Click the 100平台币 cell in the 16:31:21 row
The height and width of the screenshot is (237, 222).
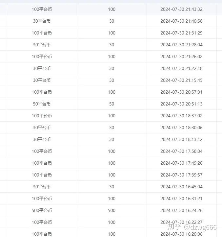click(x=42, y=199)
